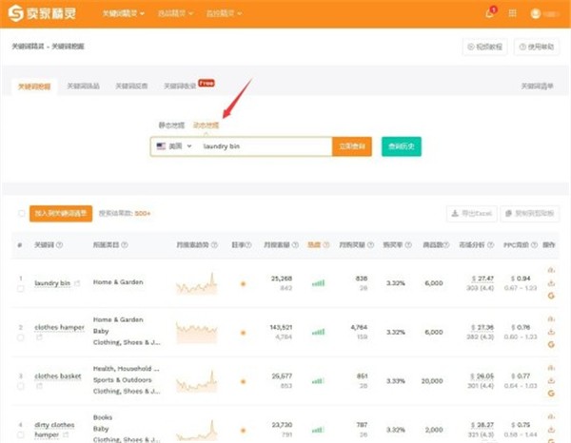Screen dimensions: 571x443
Task: Click help icon beside 所属类目 column header
Action: click(125, 244)
